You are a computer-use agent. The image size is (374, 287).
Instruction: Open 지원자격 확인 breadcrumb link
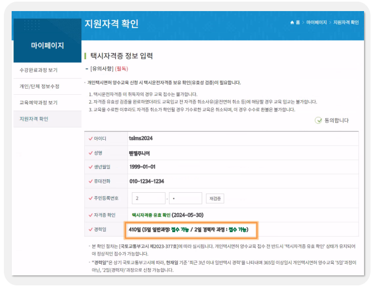click(346, 22)
